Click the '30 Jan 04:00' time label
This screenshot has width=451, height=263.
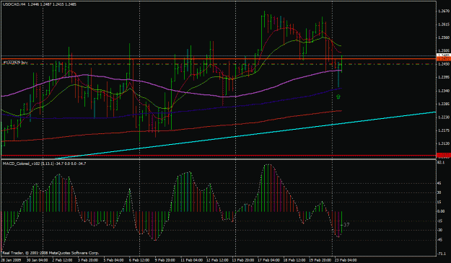click(37, 260)
